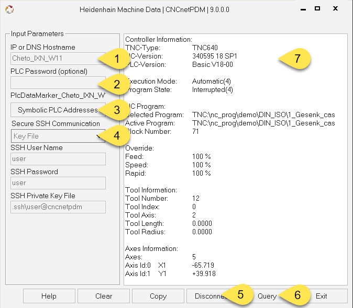The width and height of the screenshot is (353, 308).
Task: Click the Speed override '100 %' value
Action: click(202, 165)
